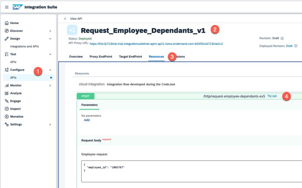Collapse the Test section chevron
The image size is (302, 188).
50,54
